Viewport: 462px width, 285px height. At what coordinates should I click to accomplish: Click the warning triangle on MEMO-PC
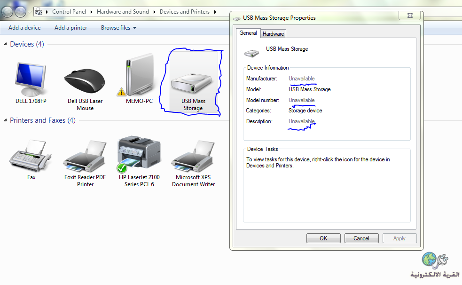point(121,92)
